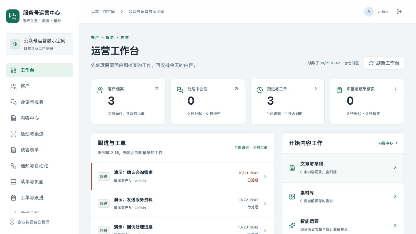The width and height of the screenshot is (416, 234).
Task: Click the 文章与草稿 document icon
Action: tap(292, 168)
